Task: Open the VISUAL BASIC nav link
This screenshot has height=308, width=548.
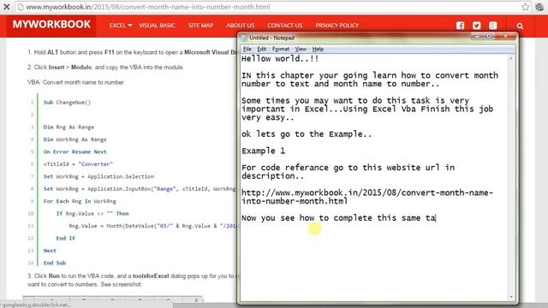Action: click(157, 26)
